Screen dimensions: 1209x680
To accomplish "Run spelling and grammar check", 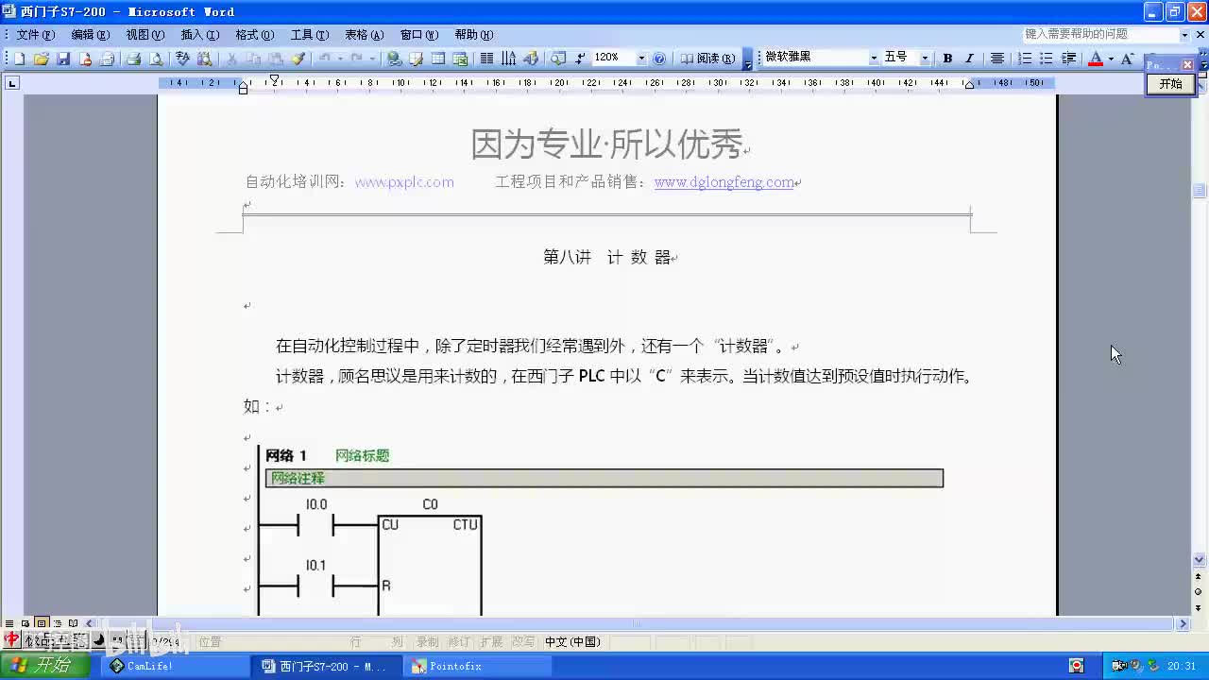I will pyautogui.click(x=182, y=59).
